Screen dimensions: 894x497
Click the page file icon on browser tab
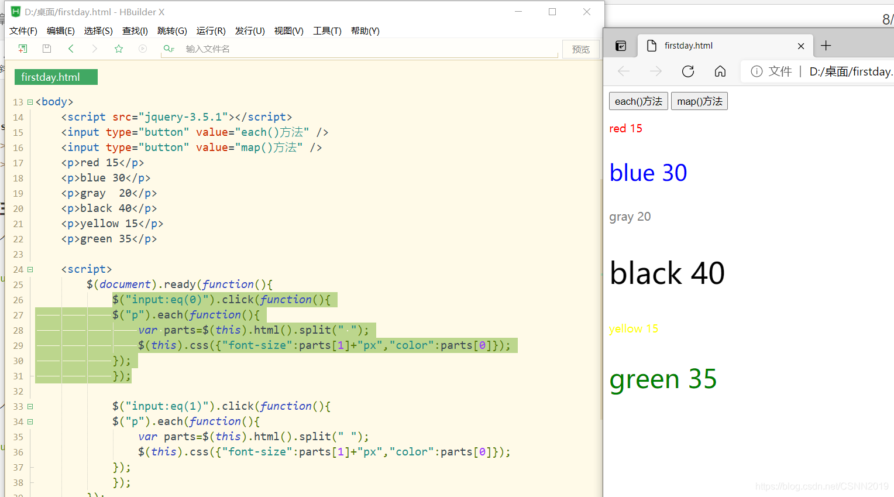pos(651,46)
